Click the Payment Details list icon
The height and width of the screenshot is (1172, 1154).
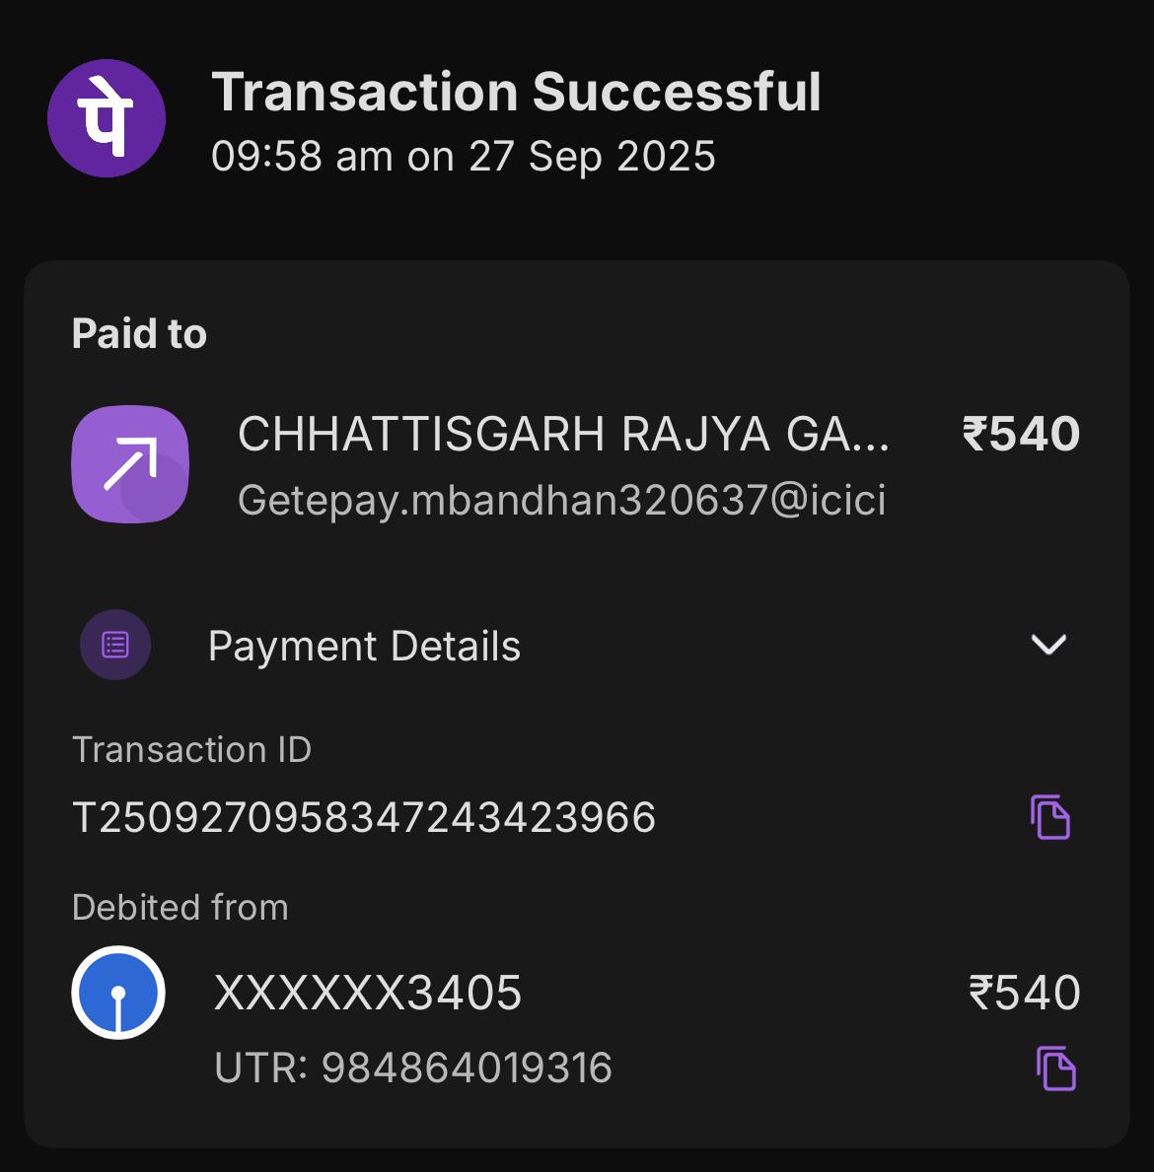[x=115, y=646]
